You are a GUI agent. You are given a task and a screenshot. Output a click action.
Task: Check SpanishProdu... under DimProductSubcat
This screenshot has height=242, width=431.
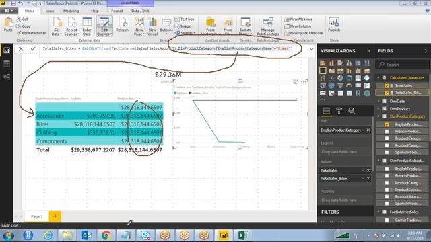[387, 204]
